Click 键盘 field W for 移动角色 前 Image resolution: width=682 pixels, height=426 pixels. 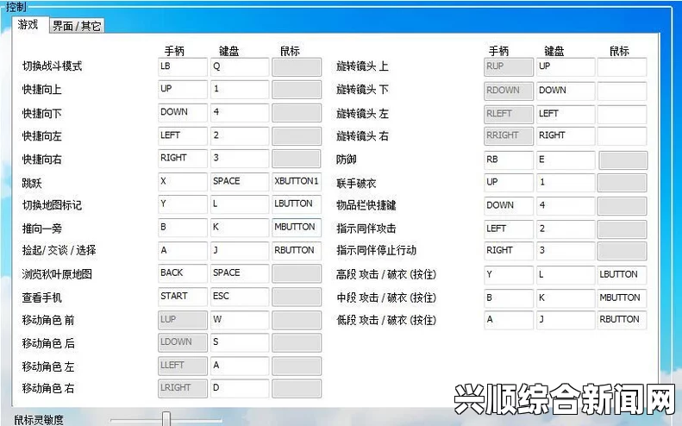[240, 320]
